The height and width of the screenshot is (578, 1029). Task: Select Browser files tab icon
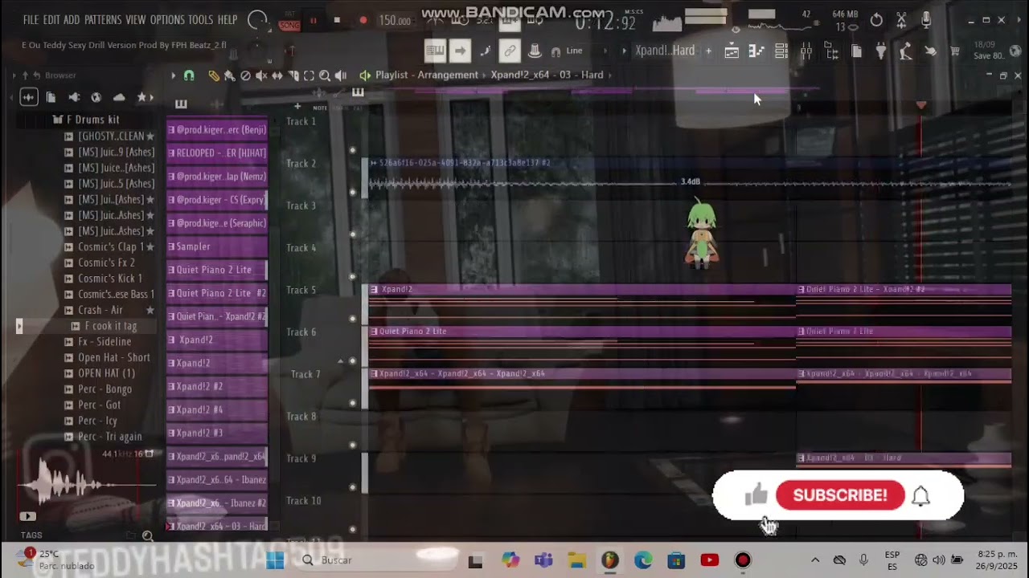click(51, 97)
